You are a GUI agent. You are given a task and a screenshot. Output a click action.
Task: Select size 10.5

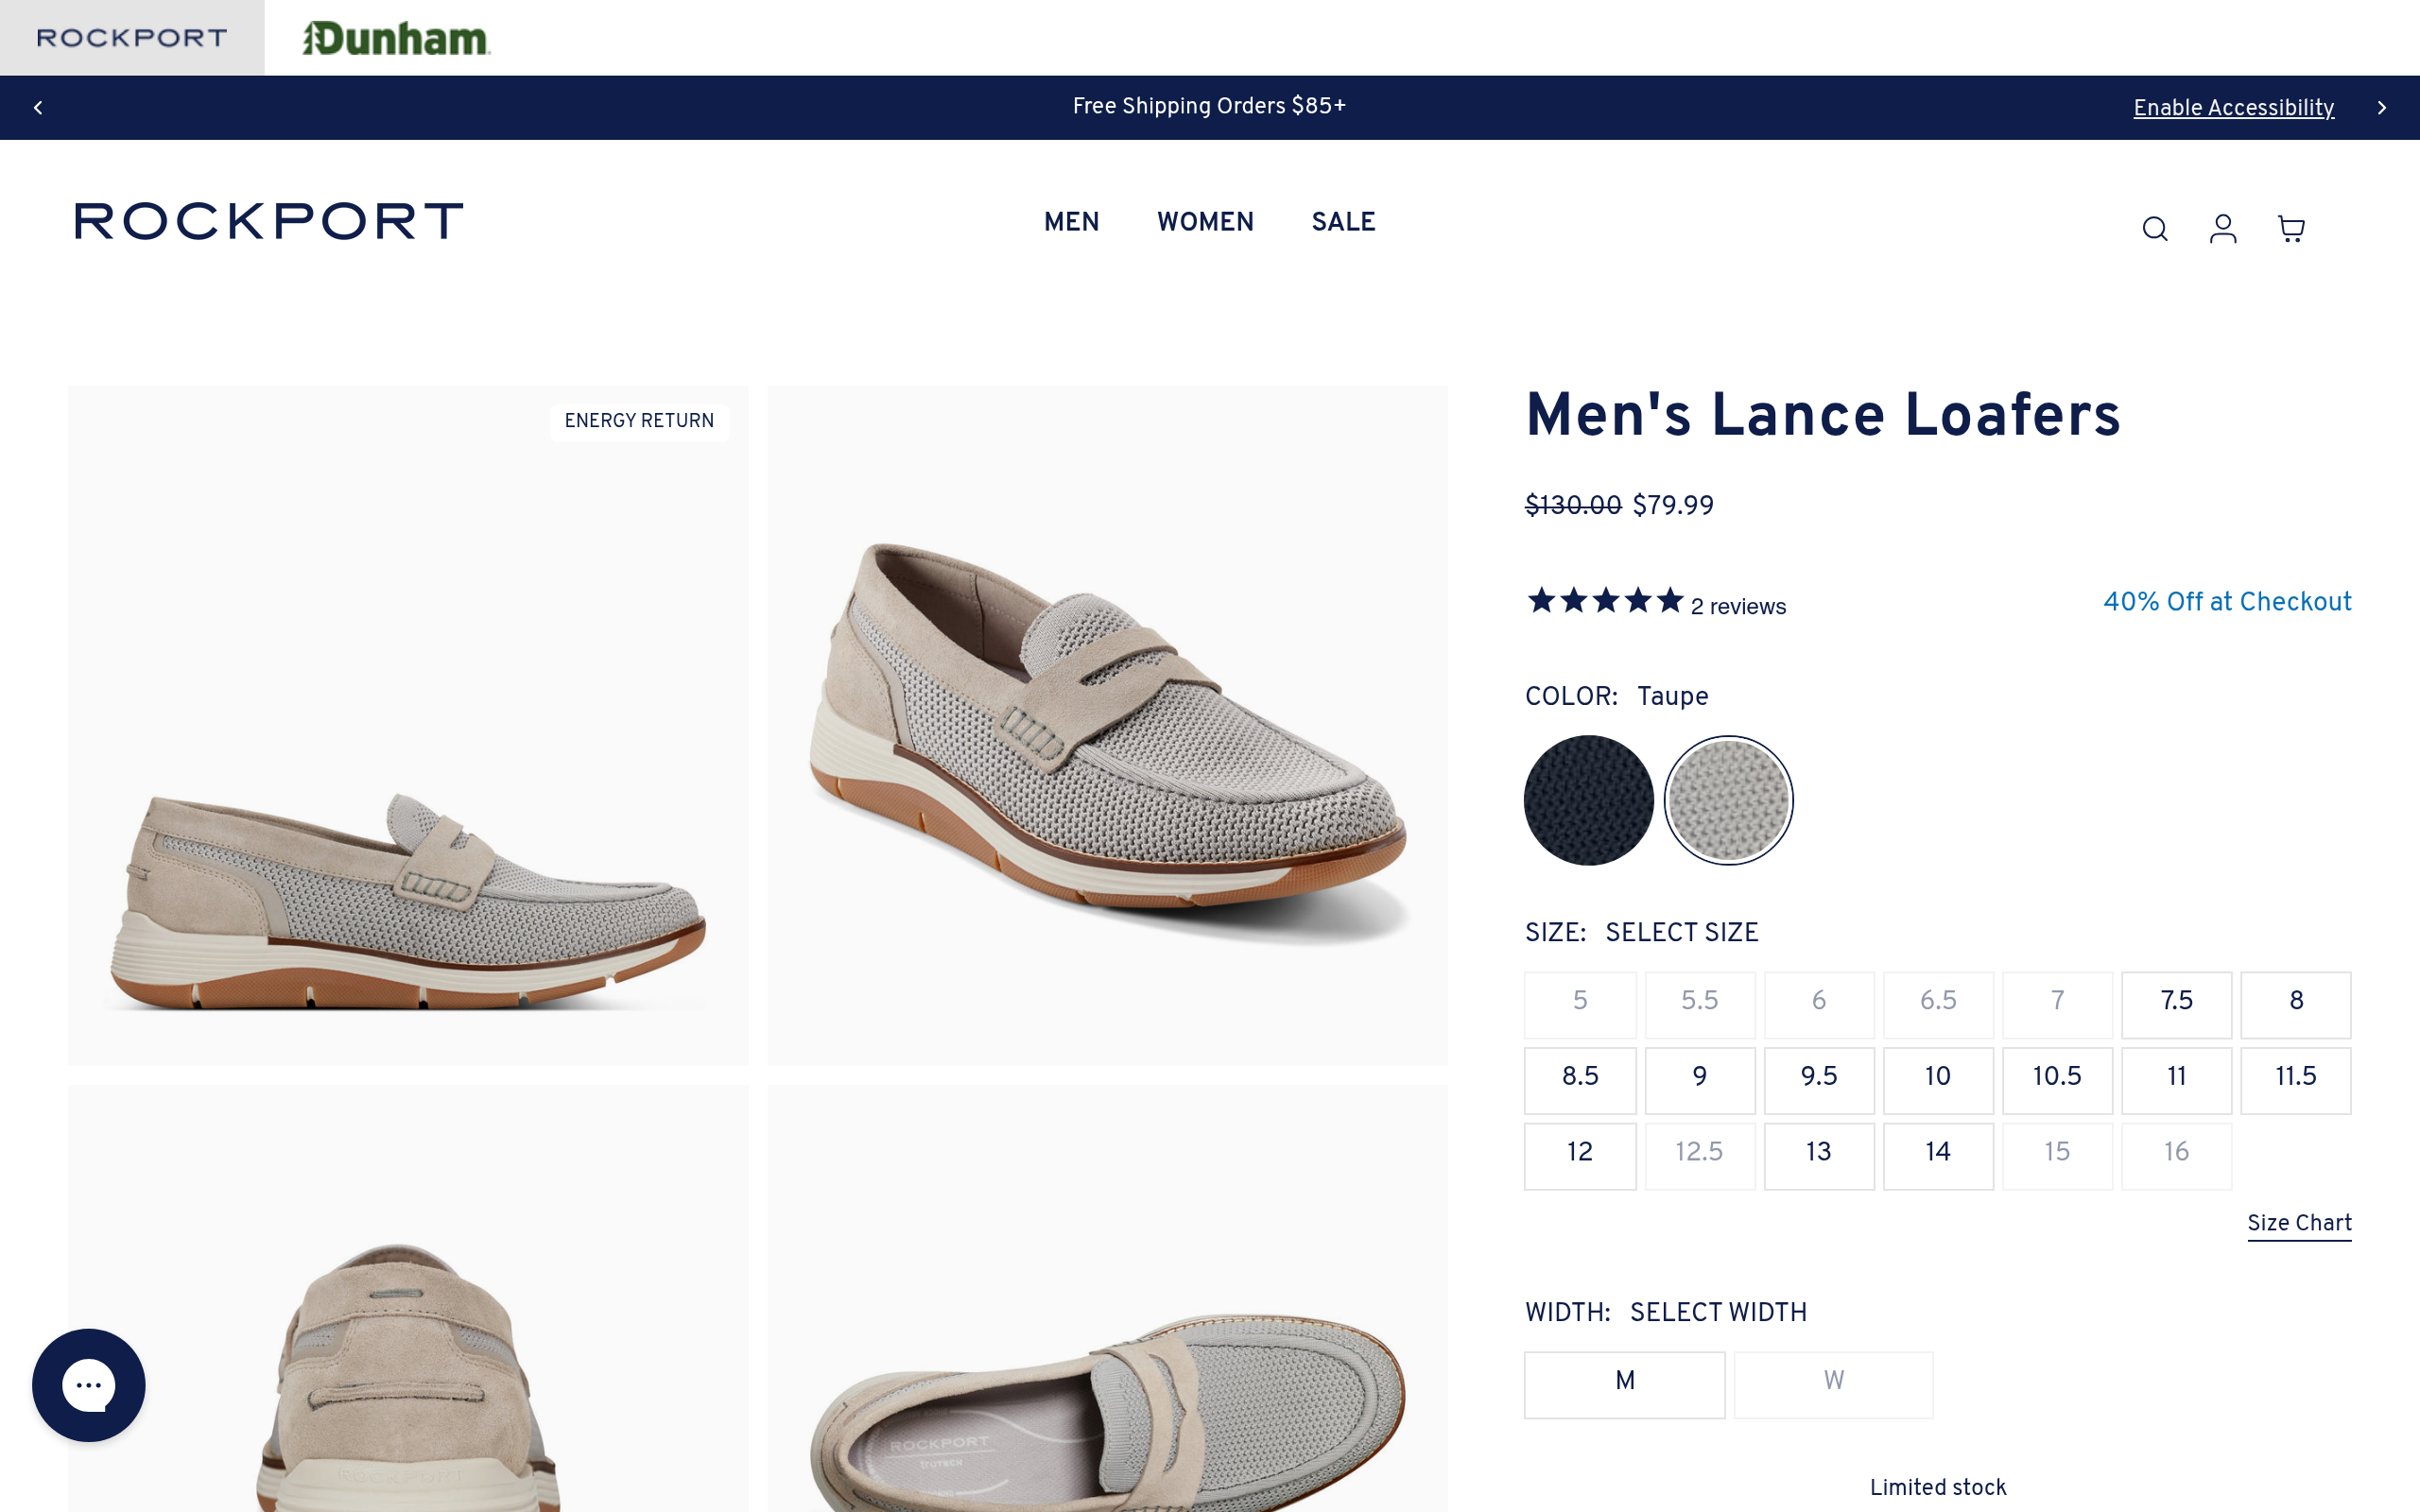(2056, 1078)
